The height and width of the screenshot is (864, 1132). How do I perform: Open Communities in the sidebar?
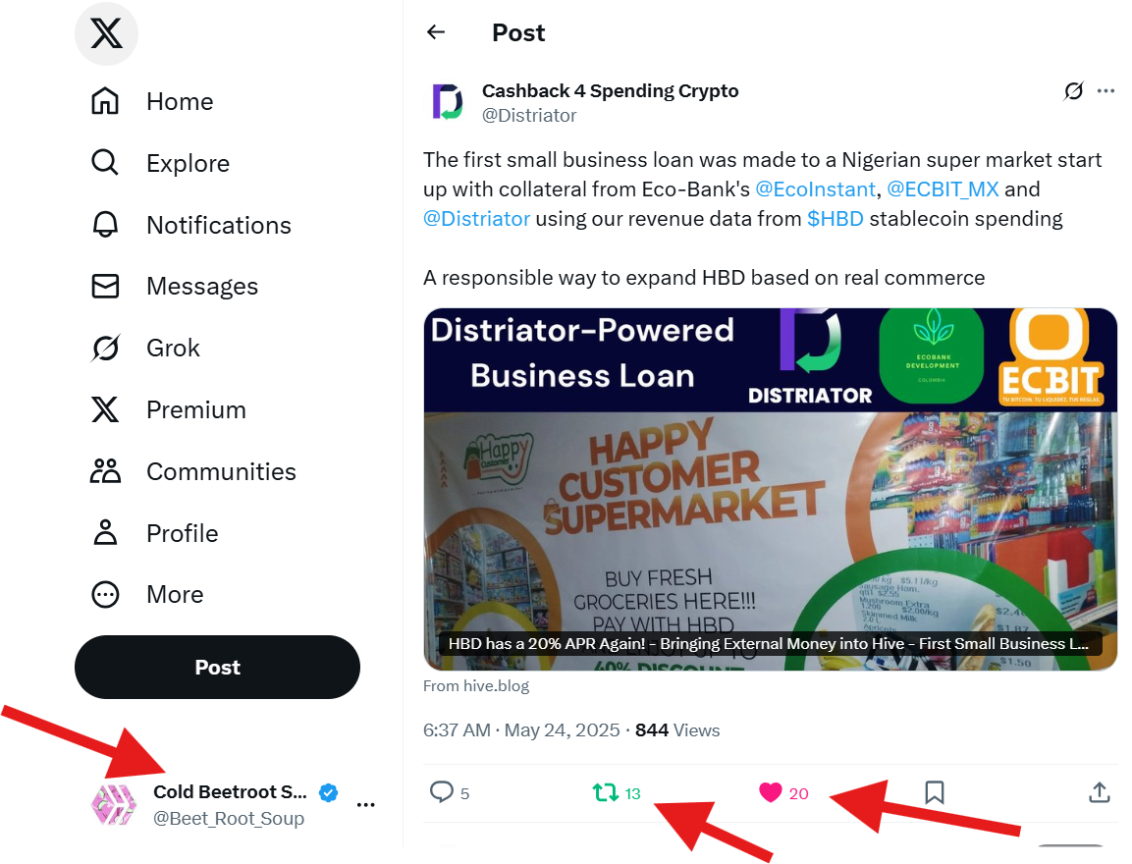[x=192, y=471]
